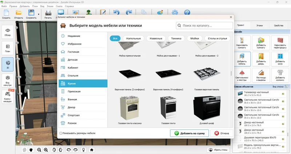Click the catalog search field
Screen dimensions: 291x154
pos(204,26)
